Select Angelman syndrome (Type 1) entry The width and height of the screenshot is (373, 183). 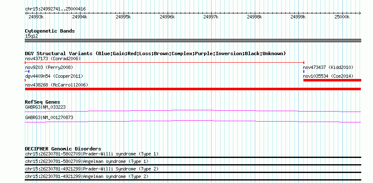[x=87, y=162]
